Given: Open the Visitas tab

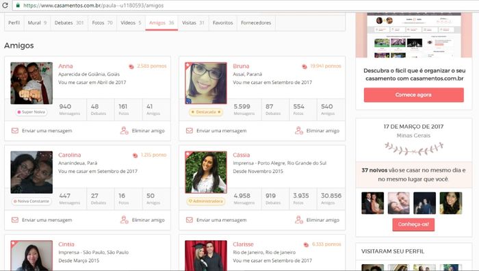Looking at the screenshot, I should click(x=194, y=23).
